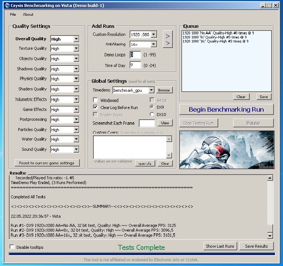Click the Demo Loops input field

coord(135,55)
